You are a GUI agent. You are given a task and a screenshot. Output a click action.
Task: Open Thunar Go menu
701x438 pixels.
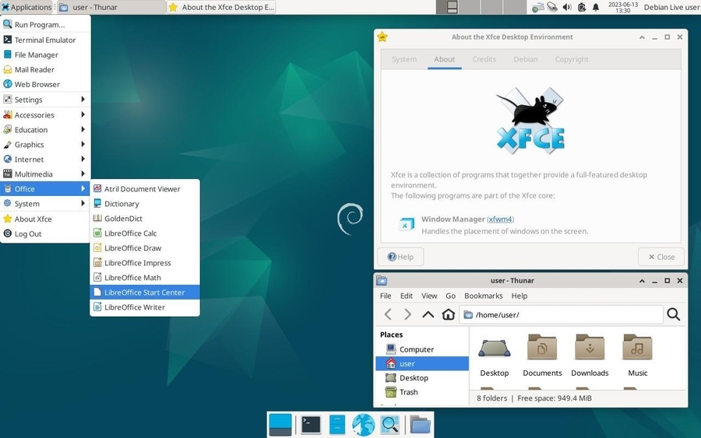click(x=451, y=296)
